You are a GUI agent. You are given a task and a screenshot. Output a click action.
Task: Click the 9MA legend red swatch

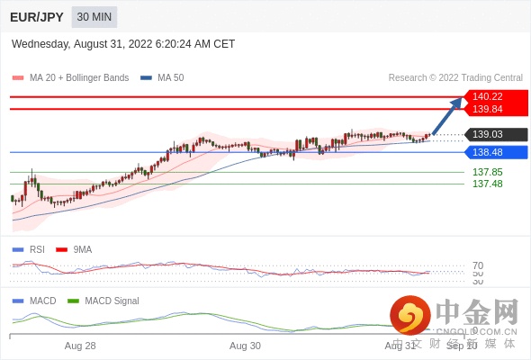click(61, 250)
